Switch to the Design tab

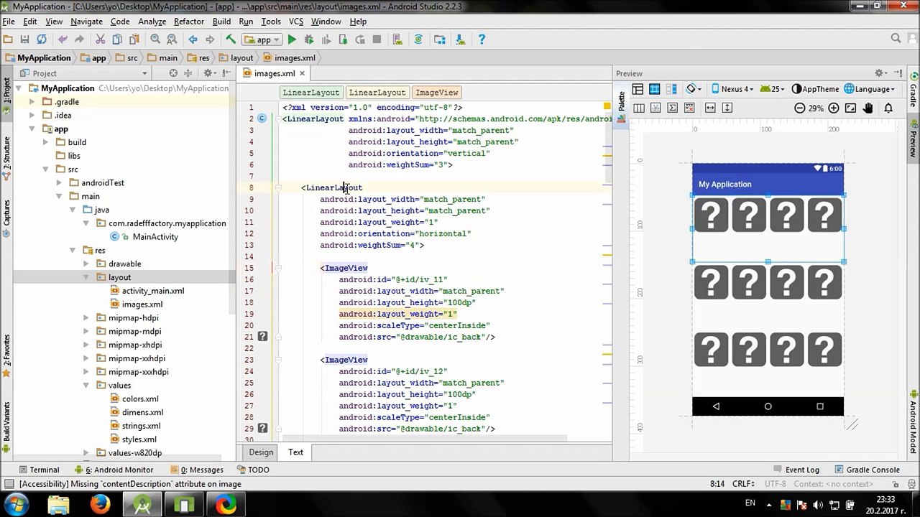(261, 452)
